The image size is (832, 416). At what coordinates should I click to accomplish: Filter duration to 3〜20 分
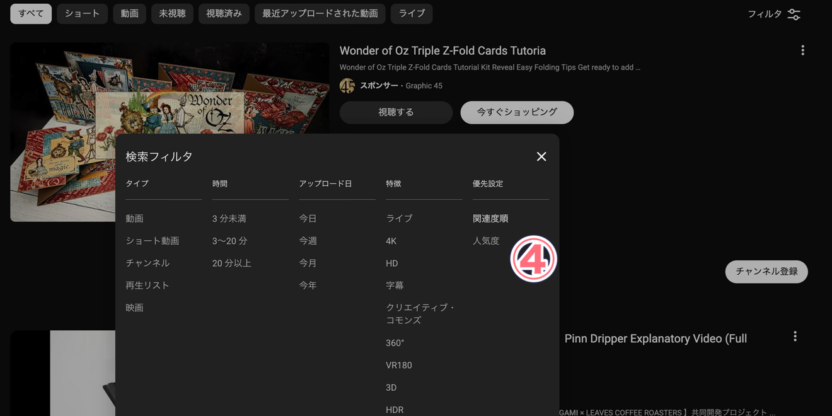(230, 241)
